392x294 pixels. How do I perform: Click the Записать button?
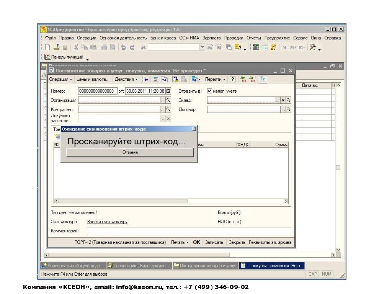[214, 242]
